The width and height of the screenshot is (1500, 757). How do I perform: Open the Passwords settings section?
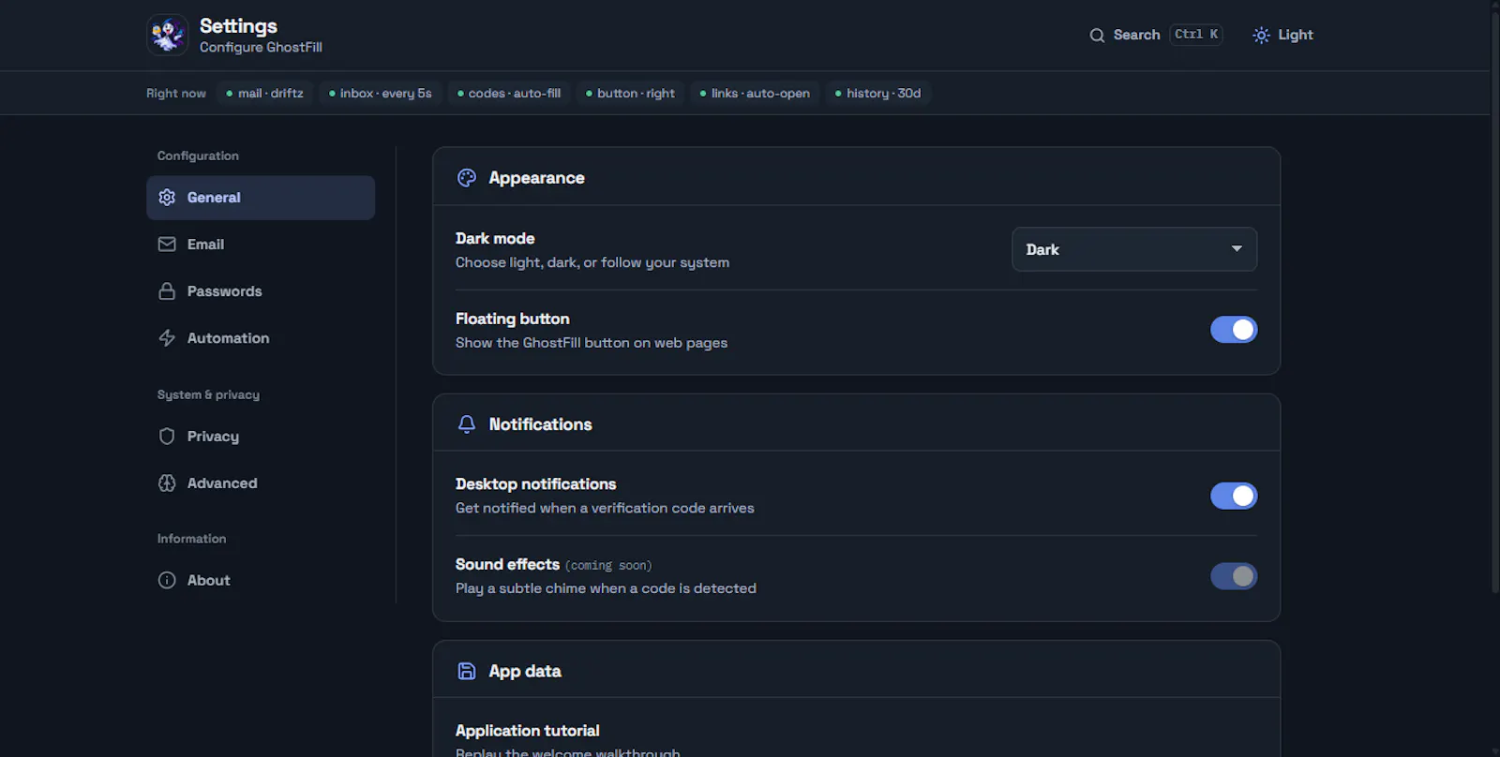[x=261, y=291]
